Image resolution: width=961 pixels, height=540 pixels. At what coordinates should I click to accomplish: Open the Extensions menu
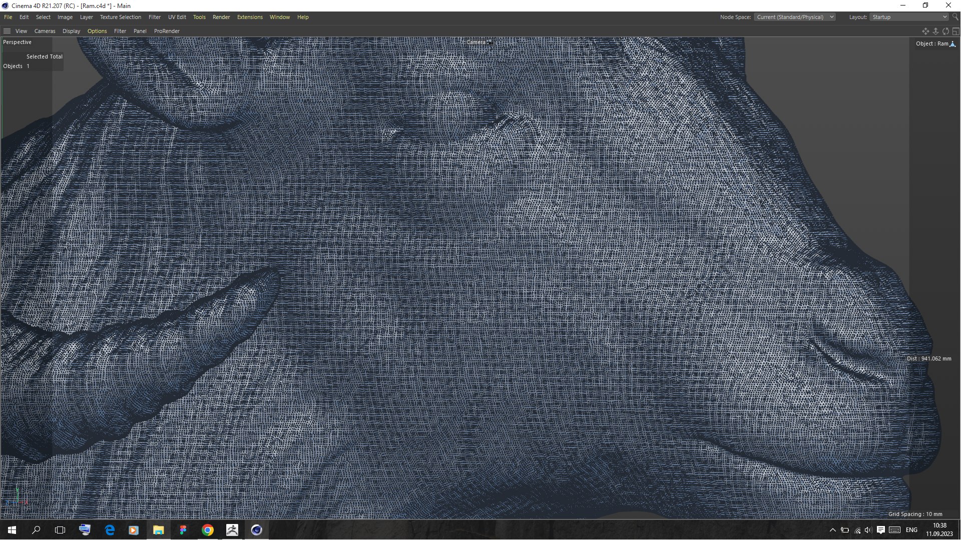tap(250, 17)
